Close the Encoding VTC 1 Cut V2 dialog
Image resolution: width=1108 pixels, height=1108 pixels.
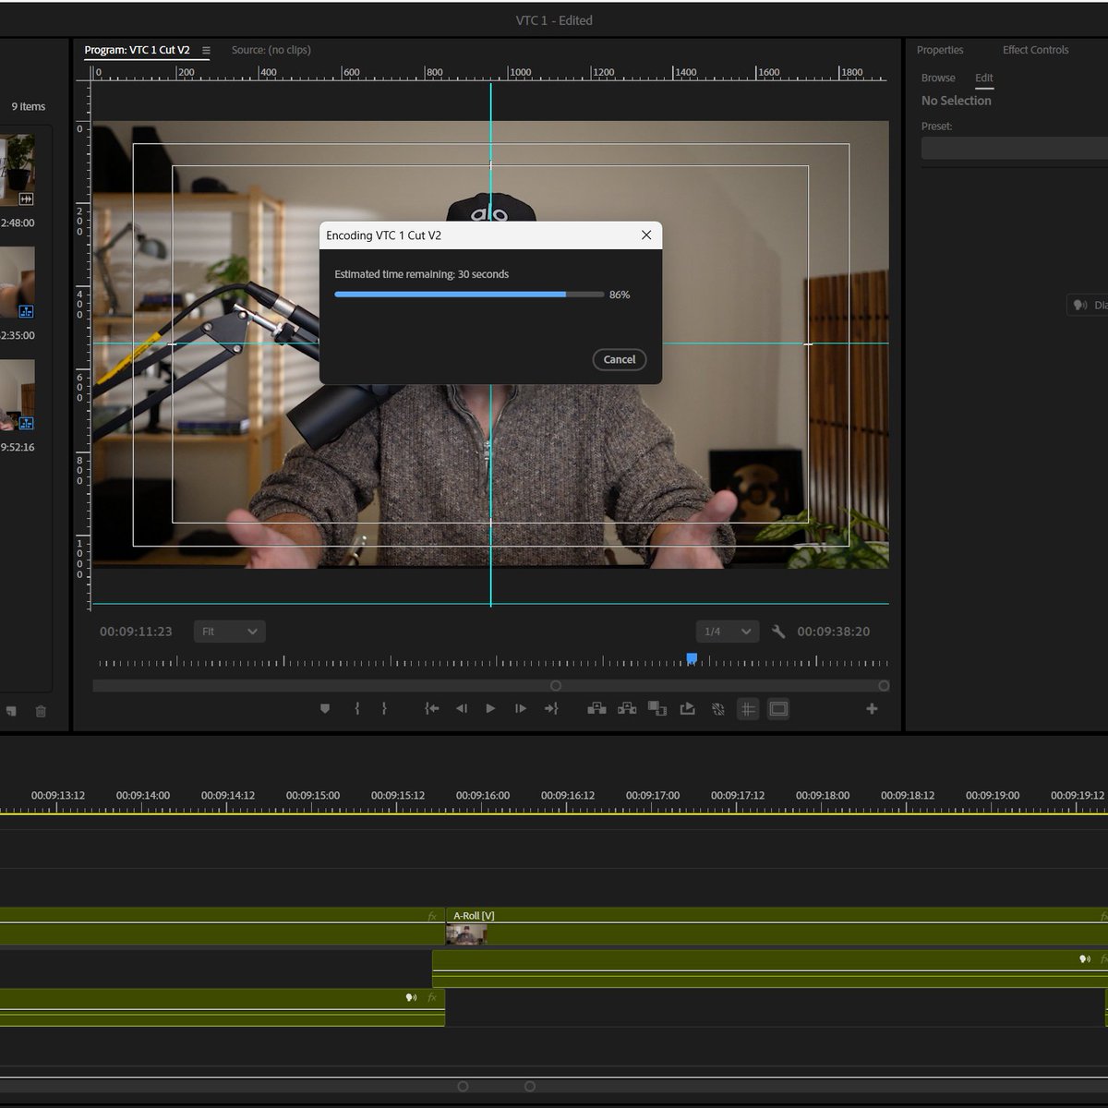click(646, 235)
